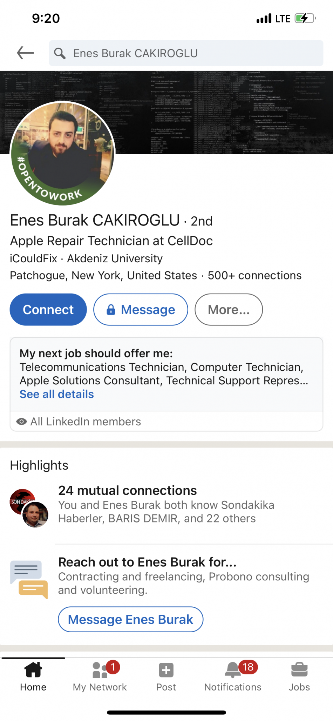Open the Jobs briefcase icon
This screenshot has height=721, width=333.
pos(299,669)
